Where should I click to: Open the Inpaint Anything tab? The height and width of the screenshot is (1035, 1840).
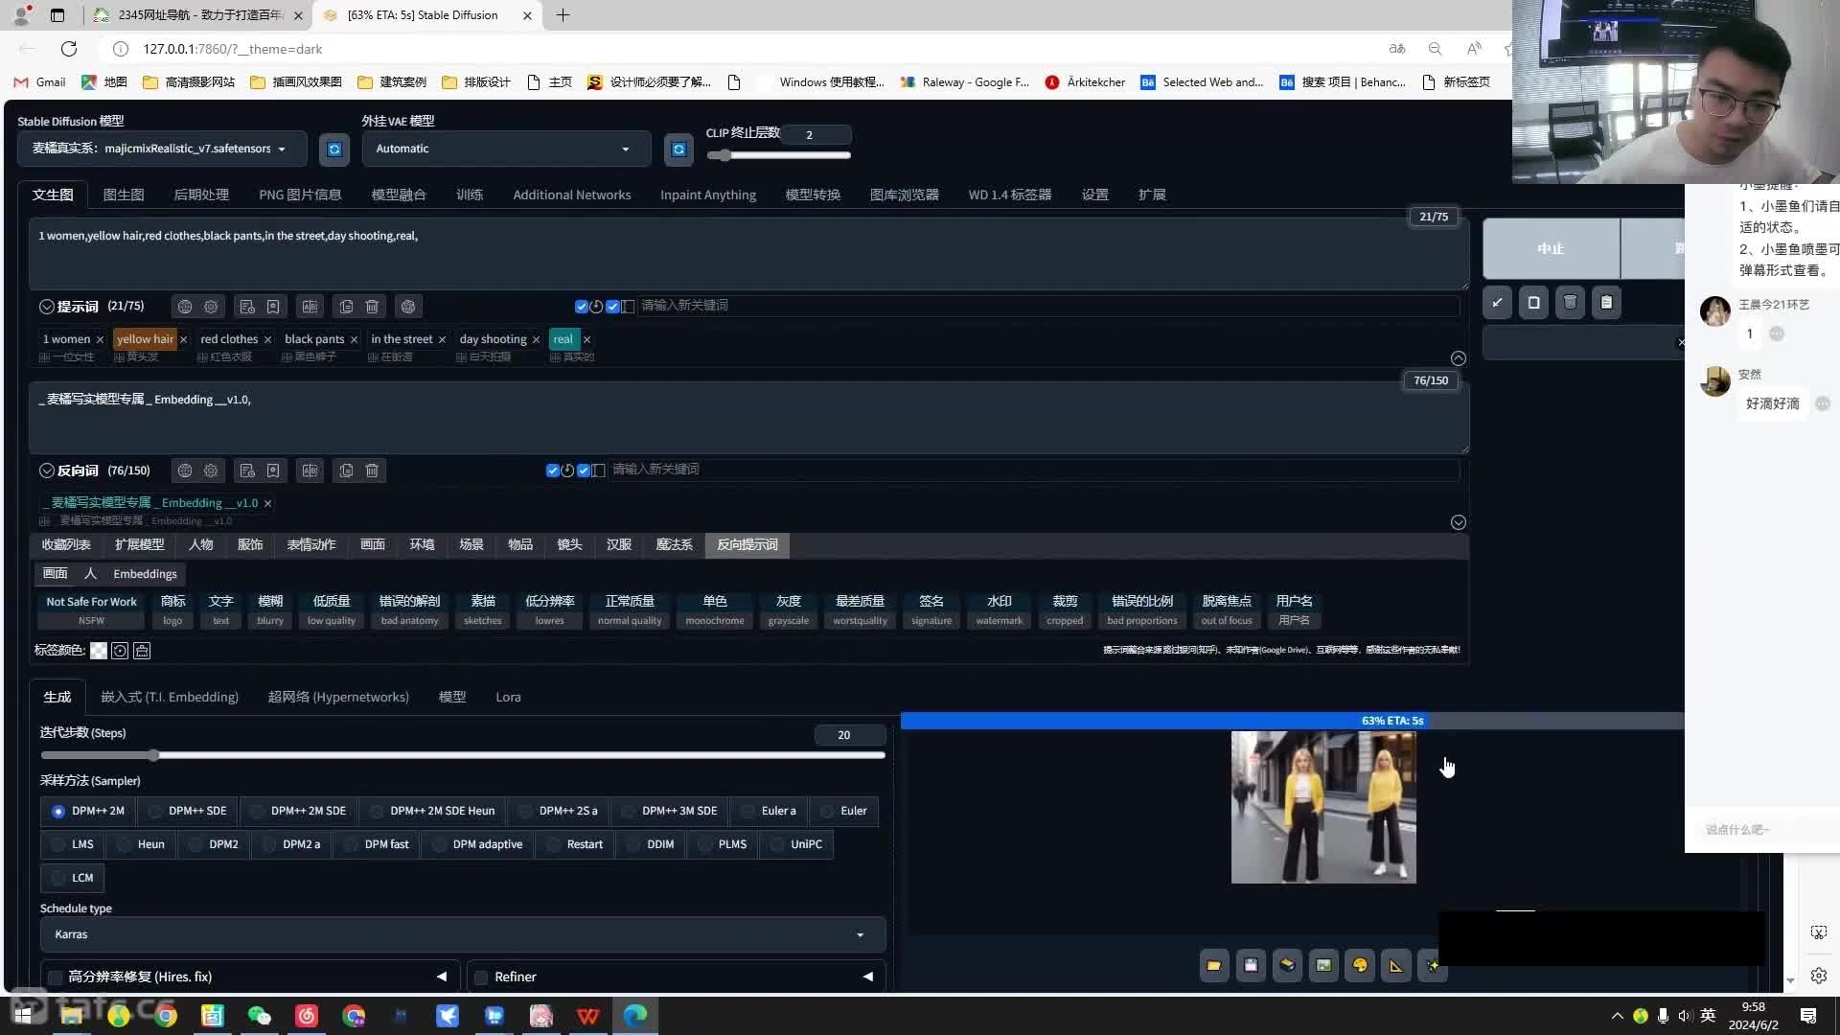[708, 195]
